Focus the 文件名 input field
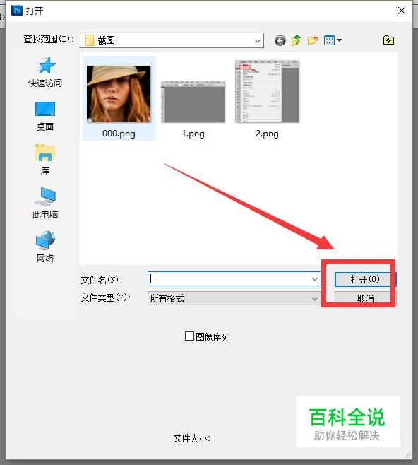418x465 pixels. (x=234, y=279)
